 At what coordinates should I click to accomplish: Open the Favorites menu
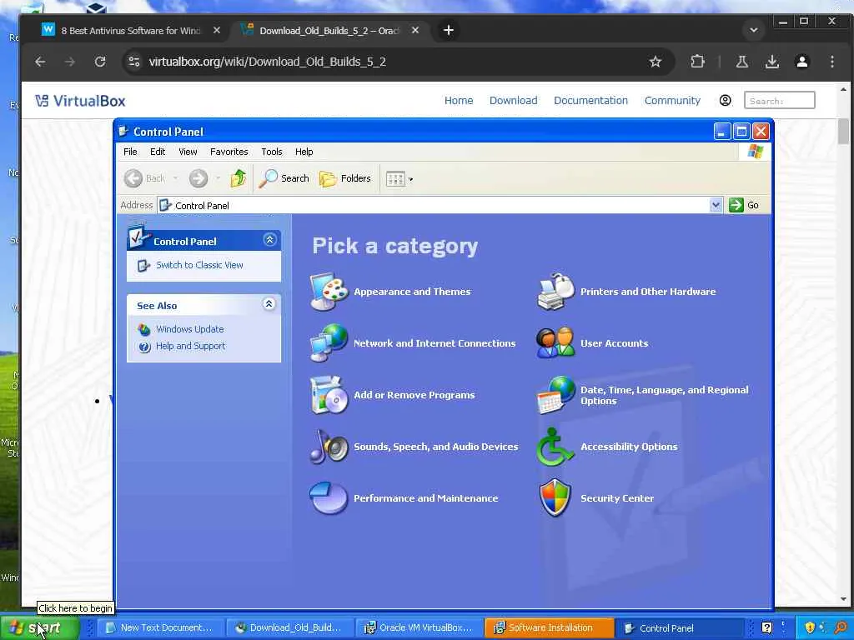[229, 152]
